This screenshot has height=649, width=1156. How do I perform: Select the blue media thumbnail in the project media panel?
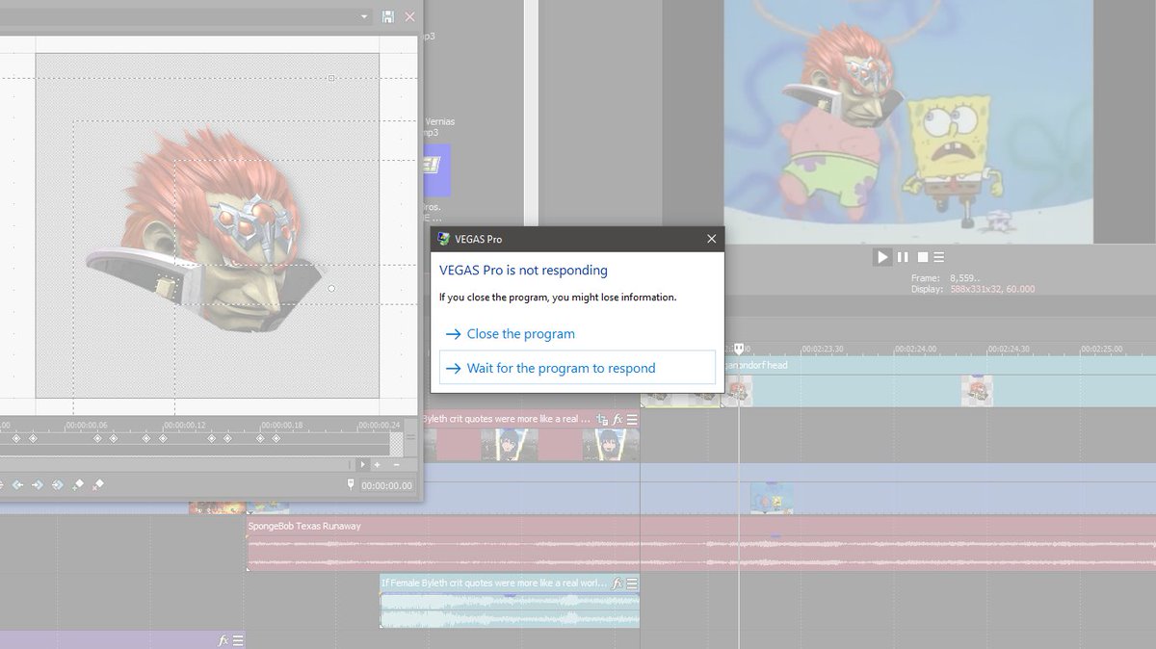pyautogui.click(x=437, y=170)
